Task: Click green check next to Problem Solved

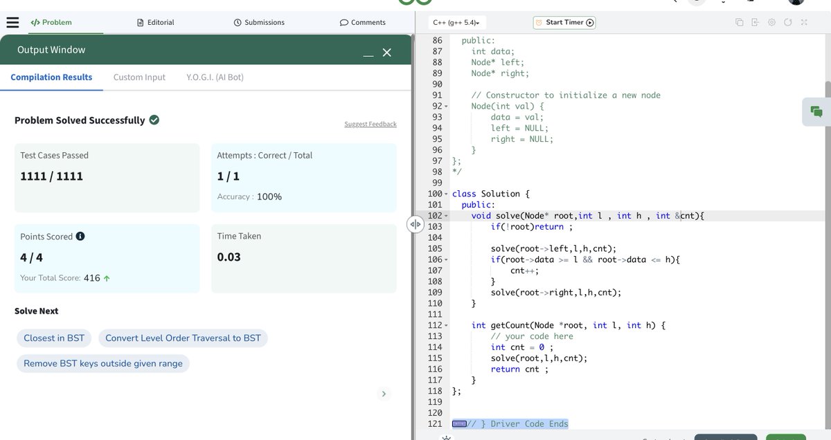Action: pyautogui.click(x=154, y=120)
